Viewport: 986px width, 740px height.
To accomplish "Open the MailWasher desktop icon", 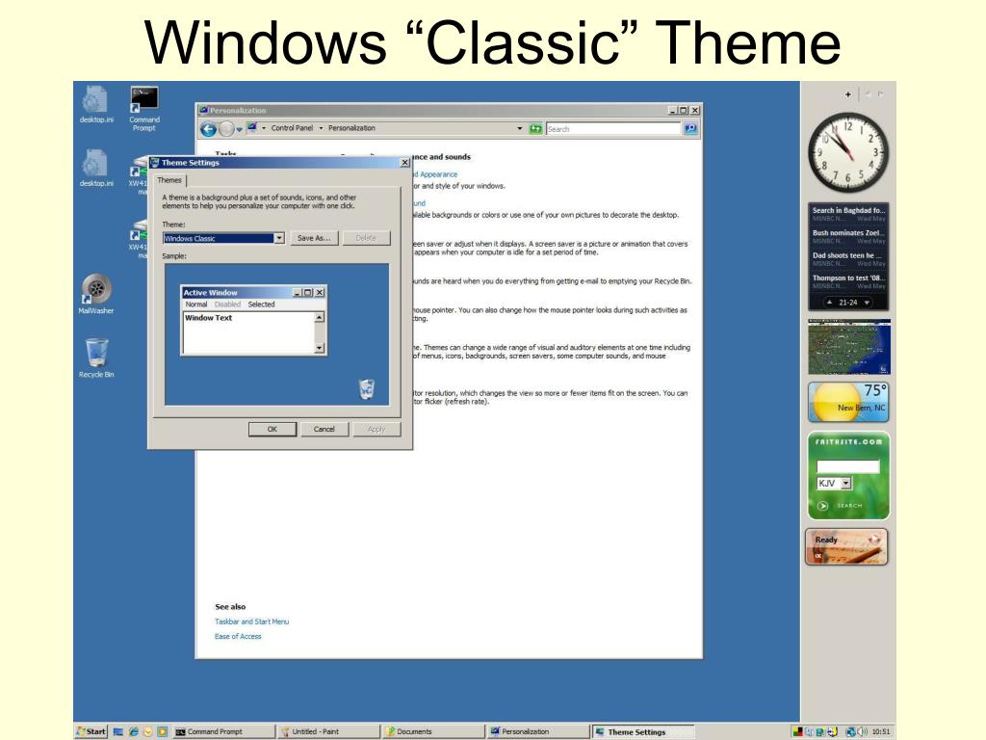I will (x=96, y=294).
